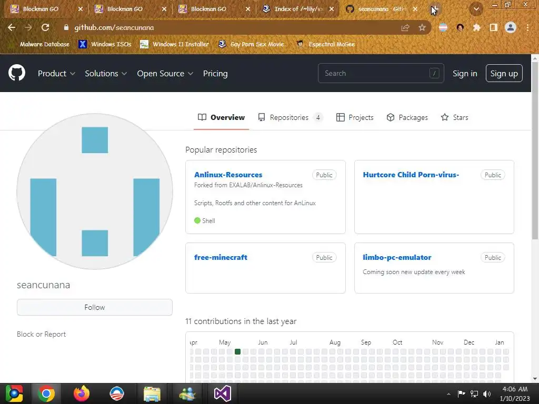
Task: Expand the Open Source menu
Action: [x=165, y=74]
